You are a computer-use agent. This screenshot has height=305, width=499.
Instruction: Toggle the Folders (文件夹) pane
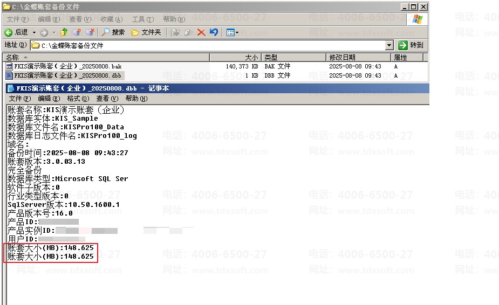pos(146,32)
